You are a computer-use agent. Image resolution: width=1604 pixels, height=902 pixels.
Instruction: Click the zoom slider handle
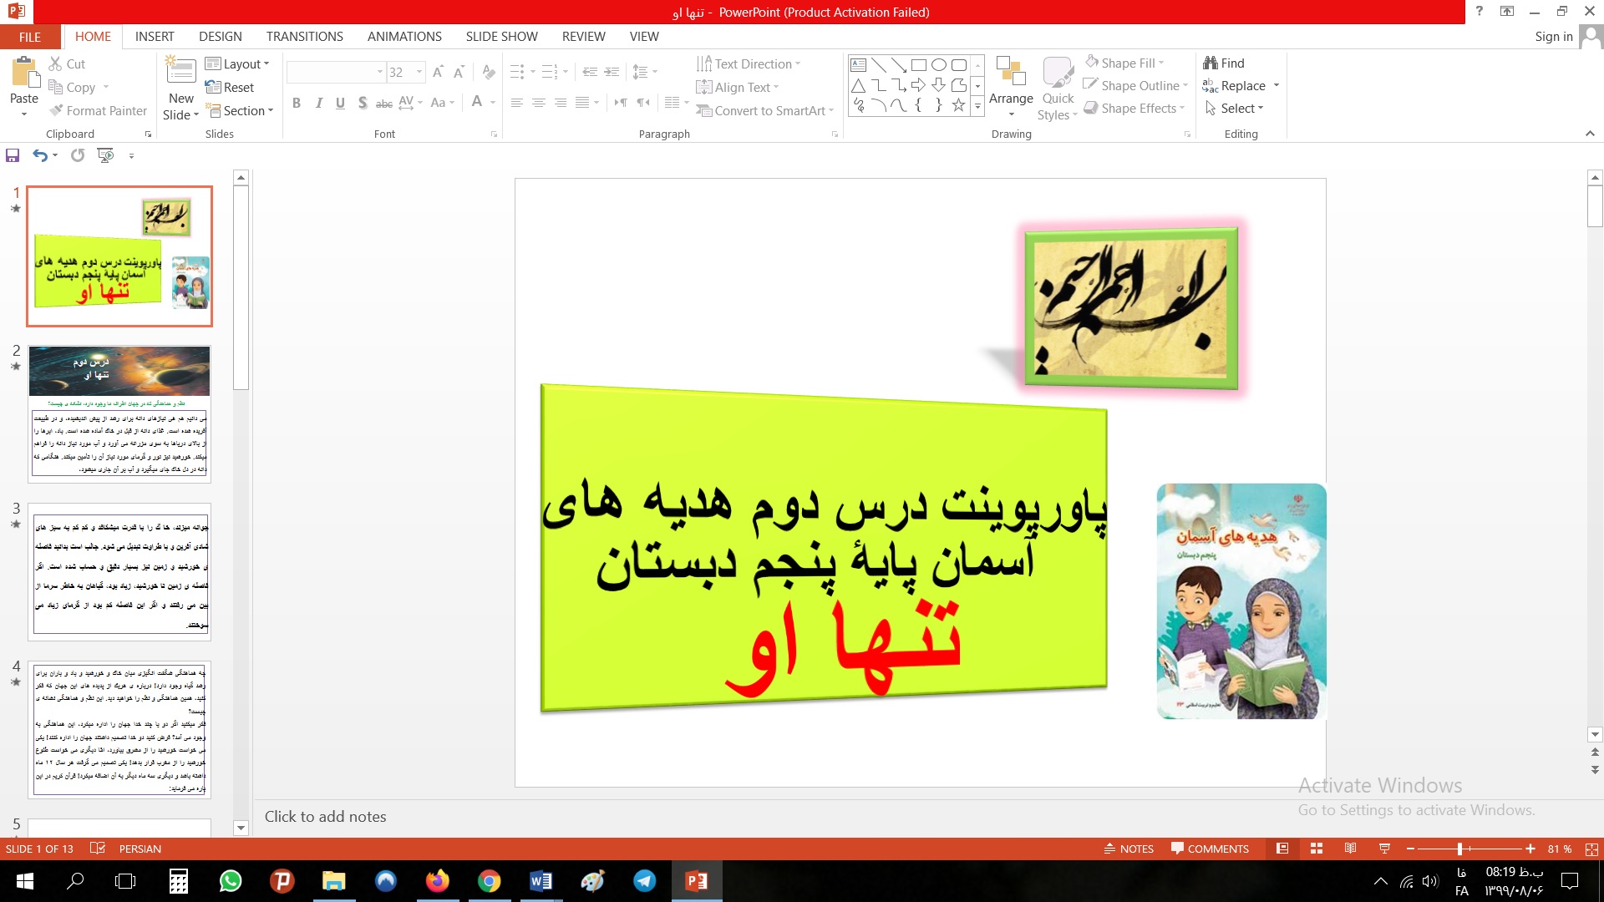1459,849
